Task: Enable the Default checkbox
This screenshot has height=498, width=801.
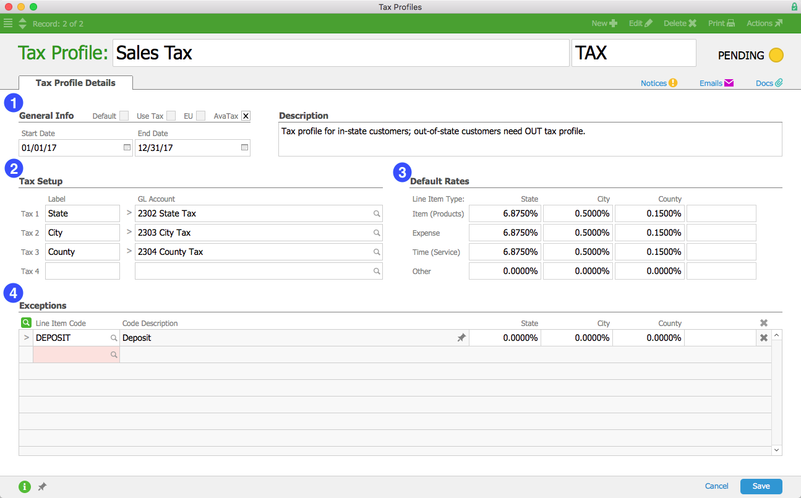Action: pyautogui.click(x=124, y=116)
